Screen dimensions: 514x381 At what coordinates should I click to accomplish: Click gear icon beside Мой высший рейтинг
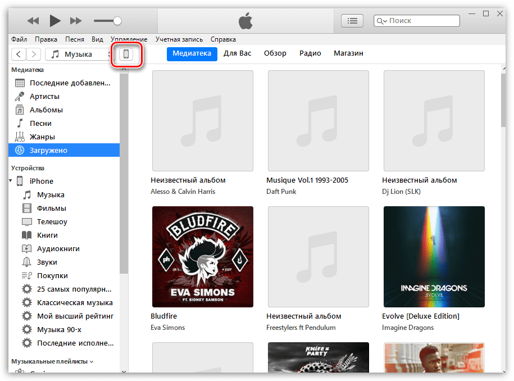click(27, 316)
